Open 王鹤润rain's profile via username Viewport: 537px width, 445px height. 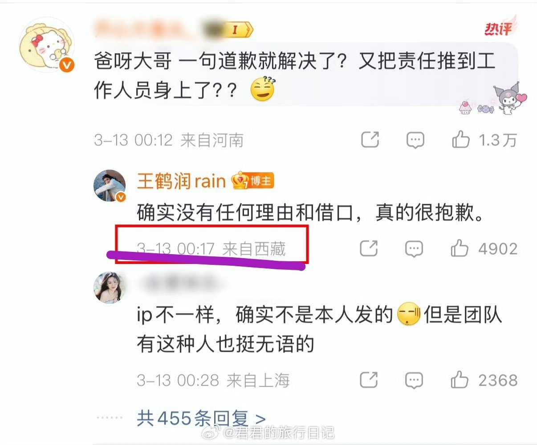pyautogui.click(x=181, y=181)
